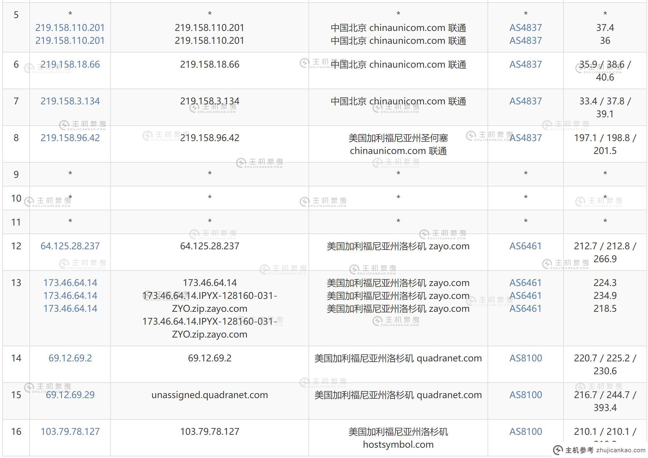Click third 173.46.64.14 link in hop 13

(70, 309)
